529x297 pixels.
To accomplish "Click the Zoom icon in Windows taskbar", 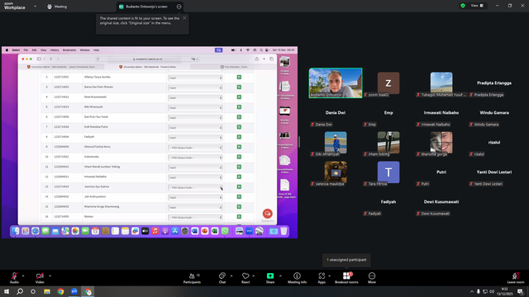I will point(74,291).
